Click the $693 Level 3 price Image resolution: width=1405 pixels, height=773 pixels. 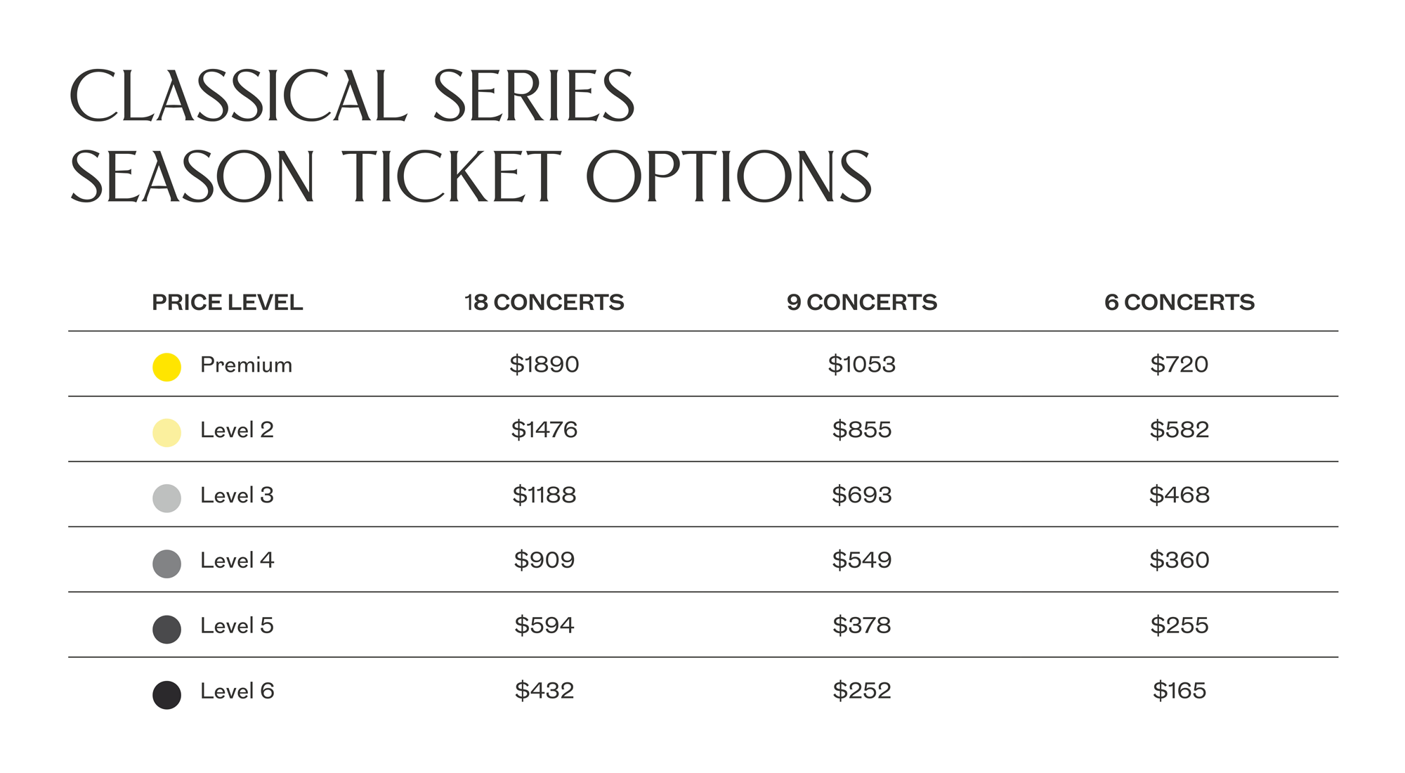[x=862, y=495]
